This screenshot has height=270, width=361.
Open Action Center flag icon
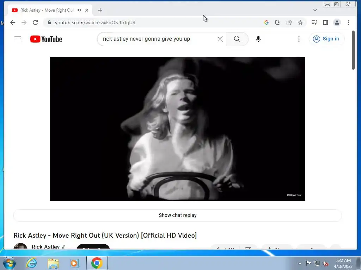(x=308, y=263)
